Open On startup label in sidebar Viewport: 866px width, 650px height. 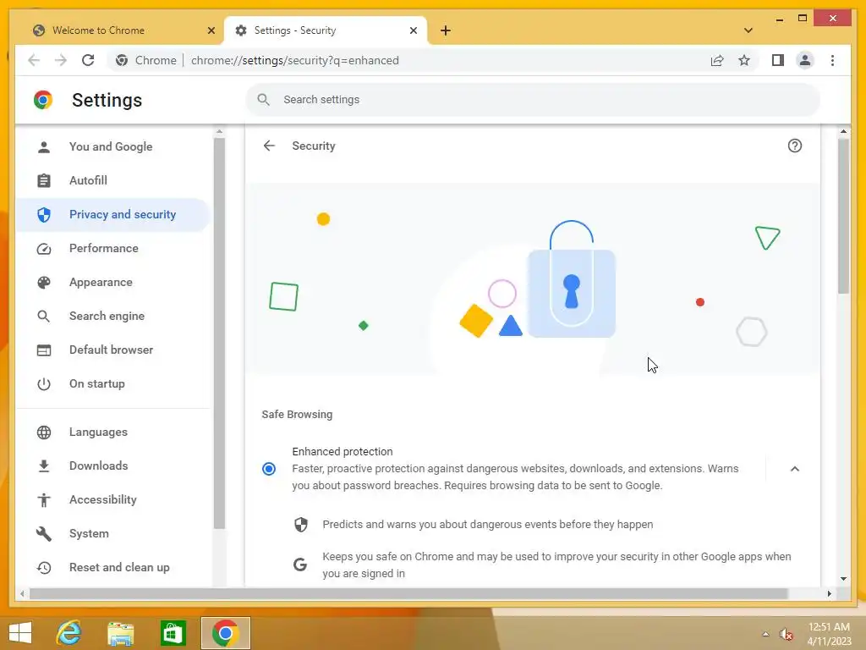(x=96, y=383)
